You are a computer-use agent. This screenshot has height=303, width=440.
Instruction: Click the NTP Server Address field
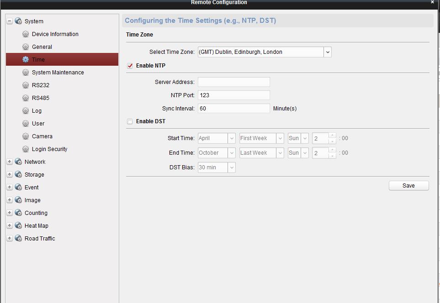pos(233,82)
